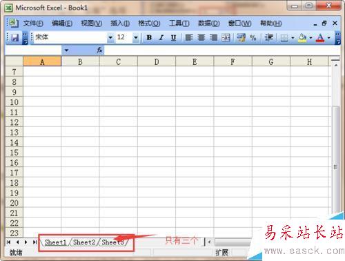Click the indent icon
Image resolution: width=345 pixels, height=261 pixels.
[x=268, y=37]
